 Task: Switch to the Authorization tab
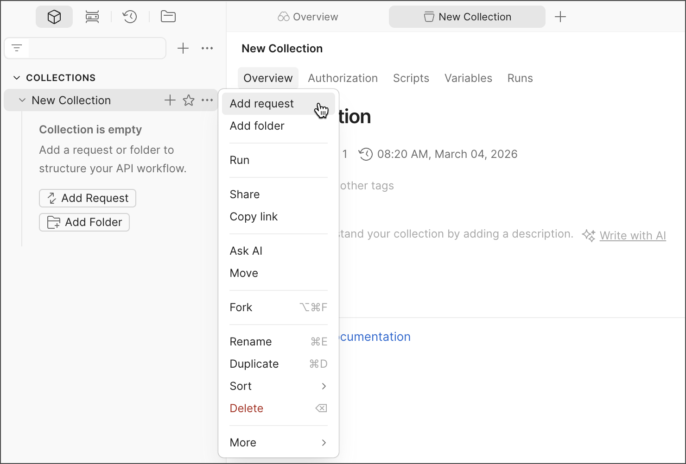tap(343, 78)
